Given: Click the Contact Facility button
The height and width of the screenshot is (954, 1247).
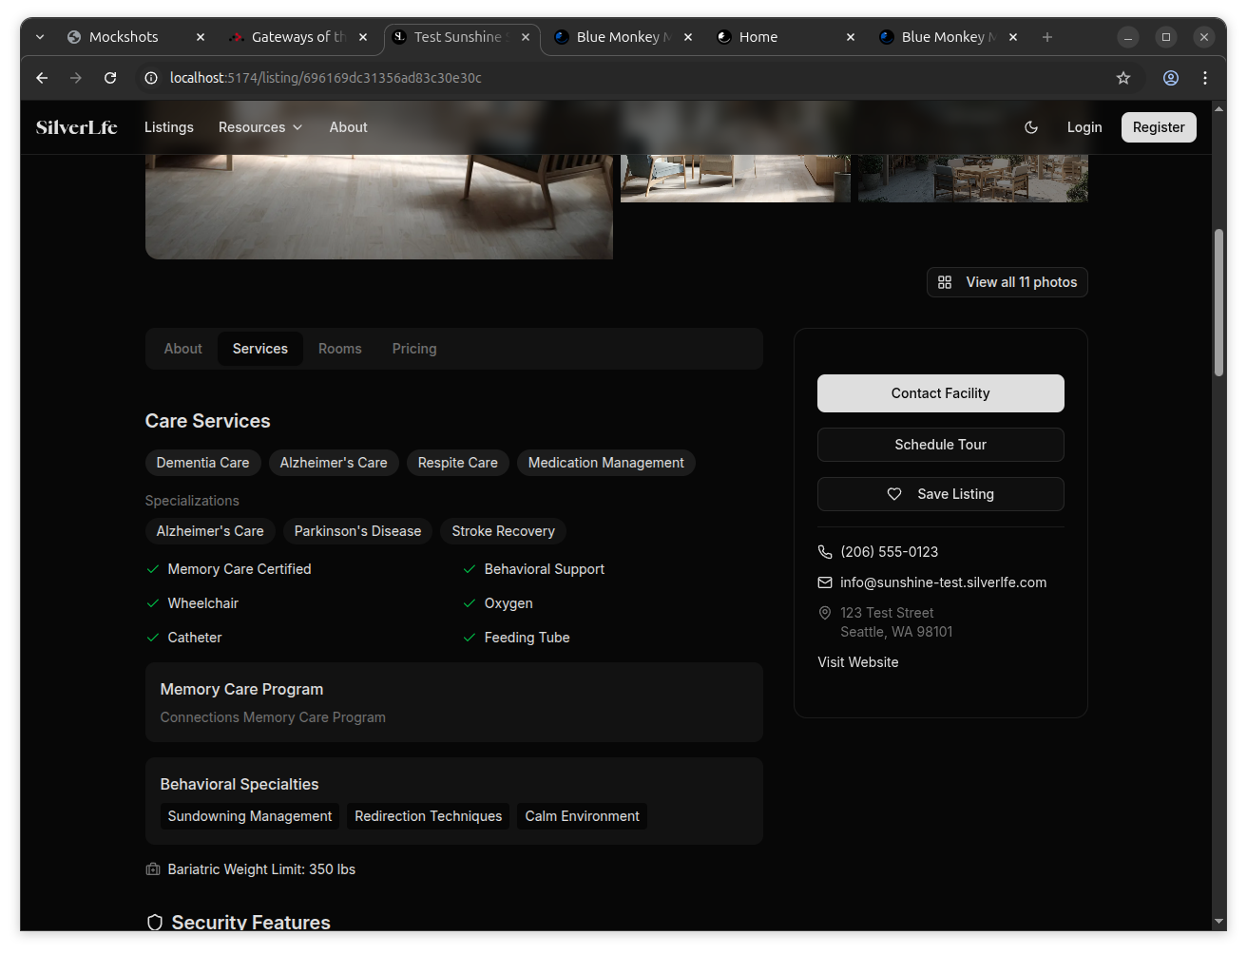Looking at the screenshot, I should point(940,393).
